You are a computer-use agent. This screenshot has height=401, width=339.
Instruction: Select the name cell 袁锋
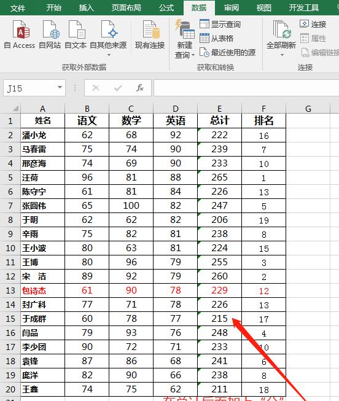[x=43, y=361]
